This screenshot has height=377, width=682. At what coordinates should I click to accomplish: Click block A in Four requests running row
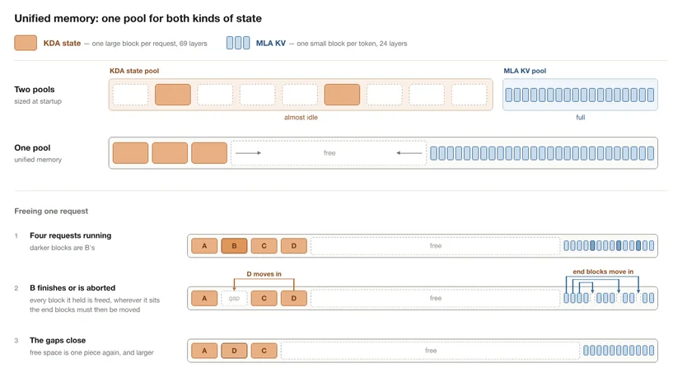tap(204, 245)
